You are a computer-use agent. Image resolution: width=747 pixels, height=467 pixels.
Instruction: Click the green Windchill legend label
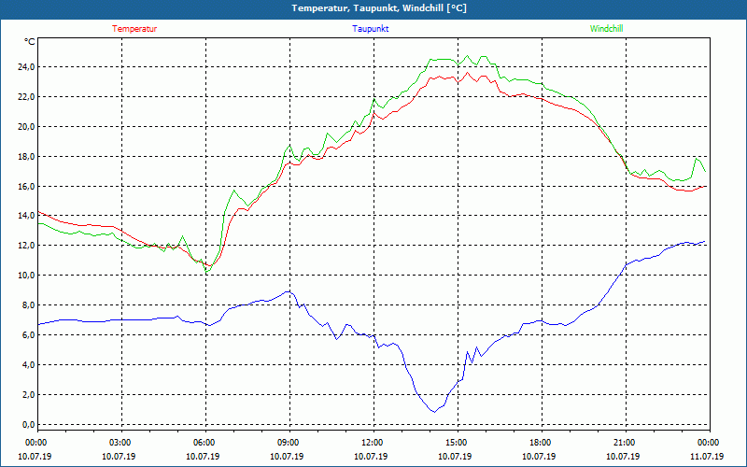(x=606, y=29)
